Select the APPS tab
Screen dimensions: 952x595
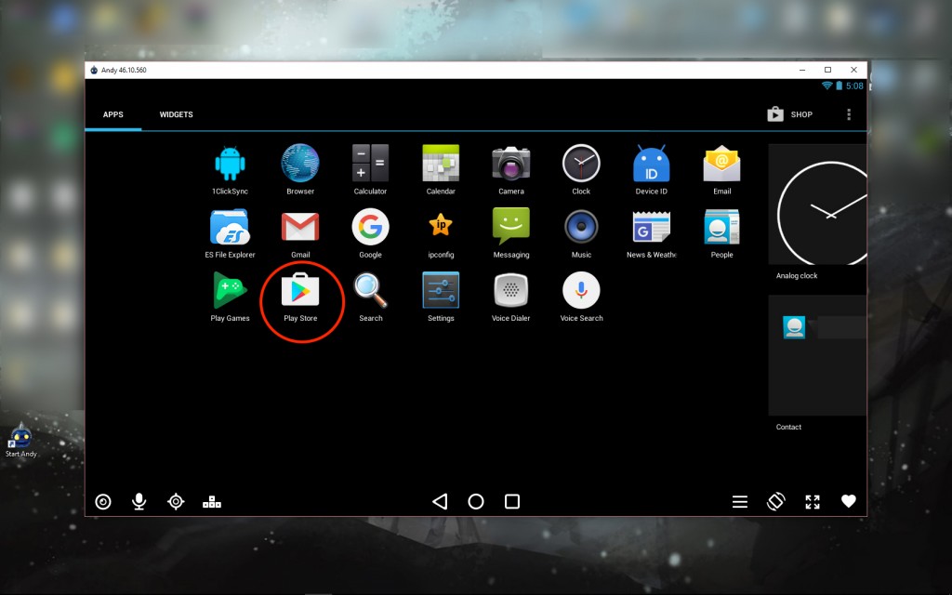(112, 114)
